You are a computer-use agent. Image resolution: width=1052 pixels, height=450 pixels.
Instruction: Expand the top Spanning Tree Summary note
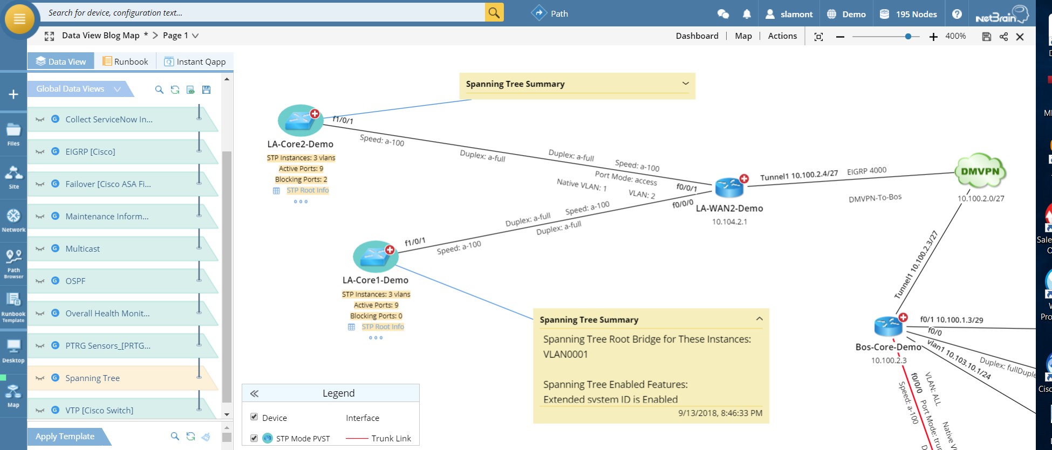[x=685, y=84]
